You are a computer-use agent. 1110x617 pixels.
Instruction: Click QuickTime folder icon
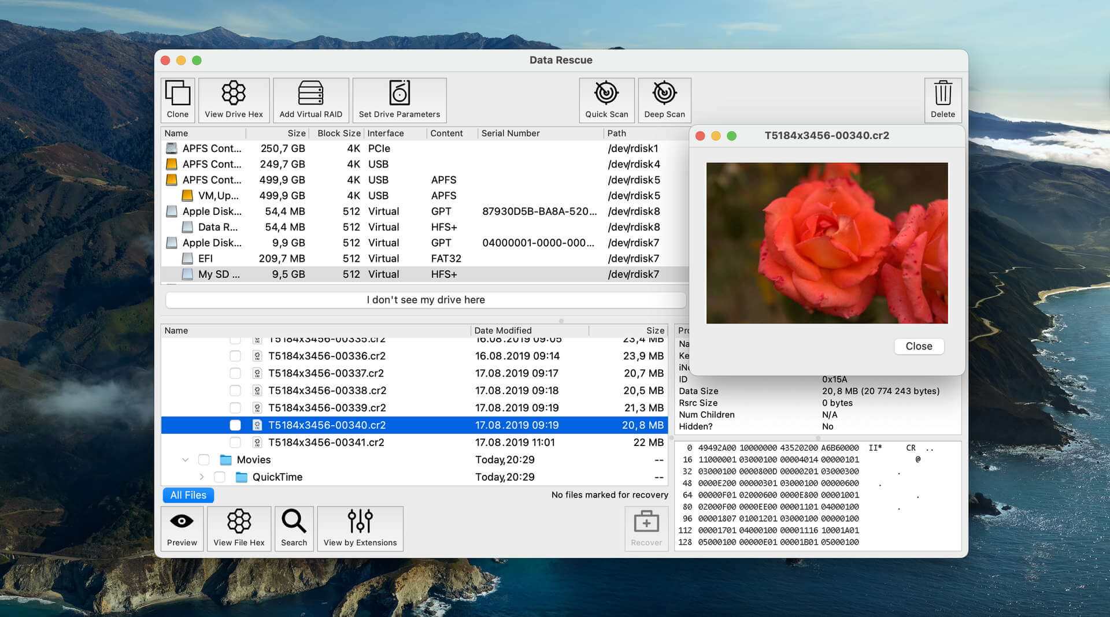pyautogui.click(x=241, y=477)
